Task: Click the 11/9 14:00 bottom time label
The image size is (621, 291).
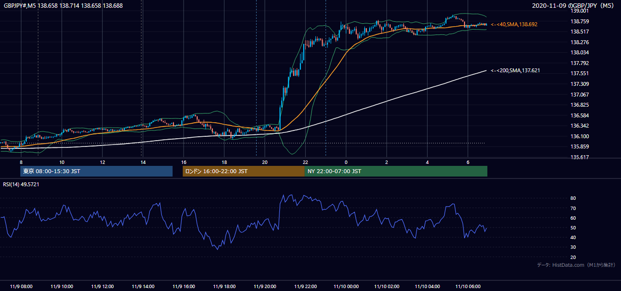Action: tap(143, 287)
